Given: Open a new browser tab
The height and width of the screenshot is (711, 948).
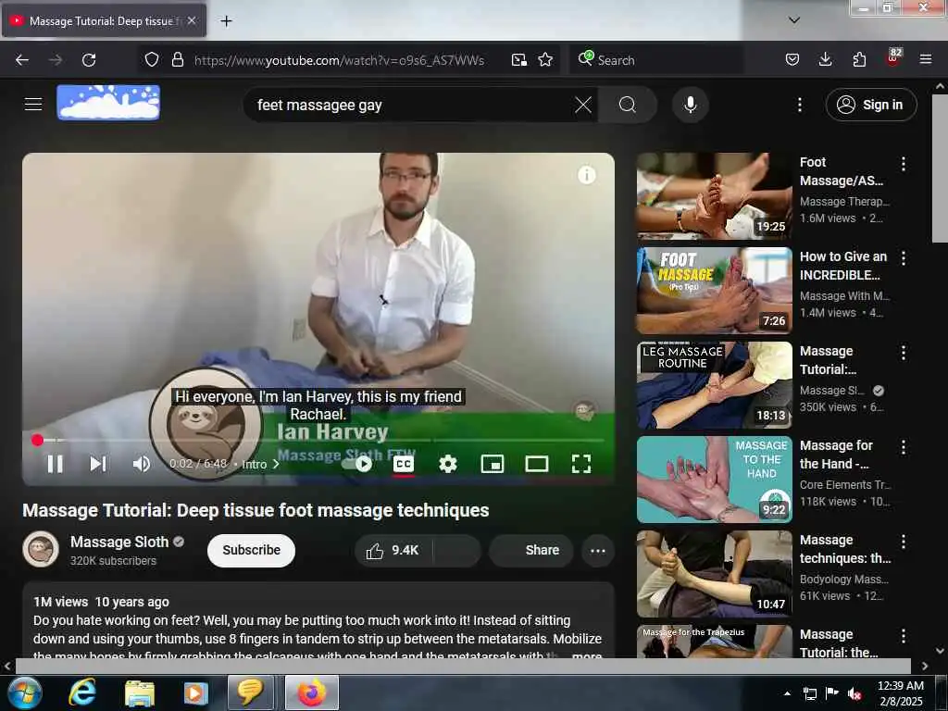Looking at the screenshot, I should (226, 21).
